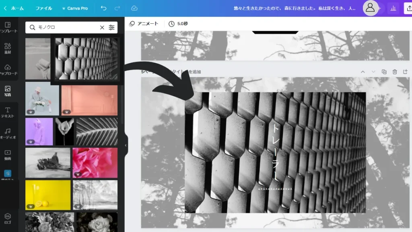Click the アニメート animate button
This screenshot has width=412, height=232.
(144, 24)
